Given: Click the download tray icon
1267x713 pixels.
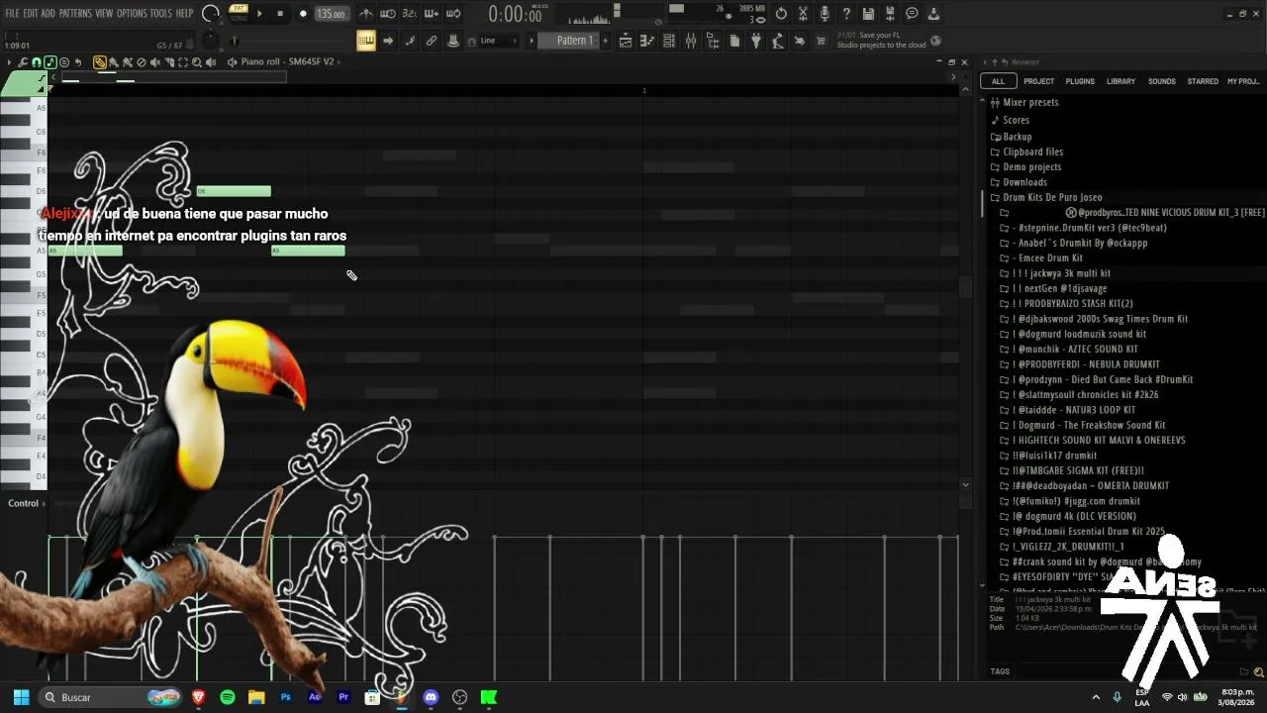Looking at the screenshot, I should point(933,14).
